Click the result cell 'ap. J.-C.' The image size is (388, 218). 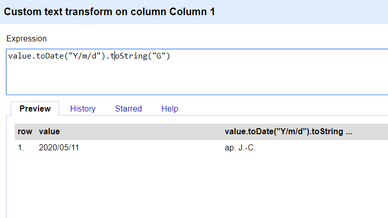[240, 147]
